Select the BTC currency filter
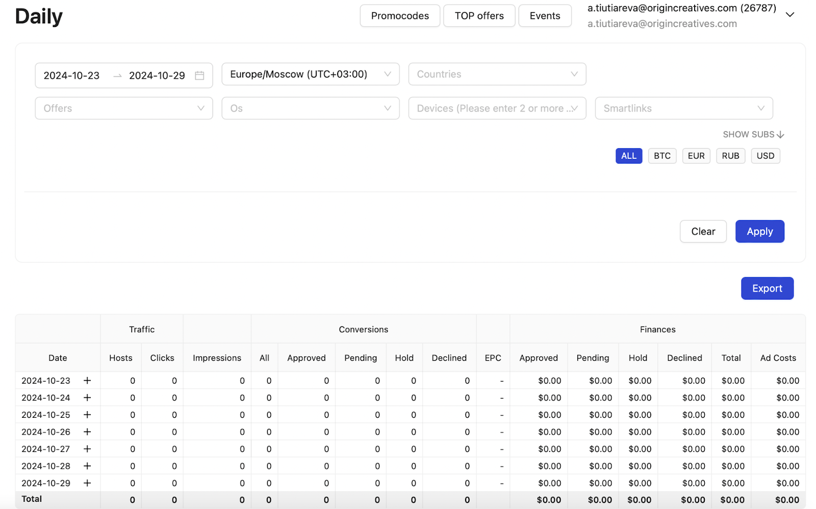The width and height of the screenshot is (816, 509). point(662,156)
